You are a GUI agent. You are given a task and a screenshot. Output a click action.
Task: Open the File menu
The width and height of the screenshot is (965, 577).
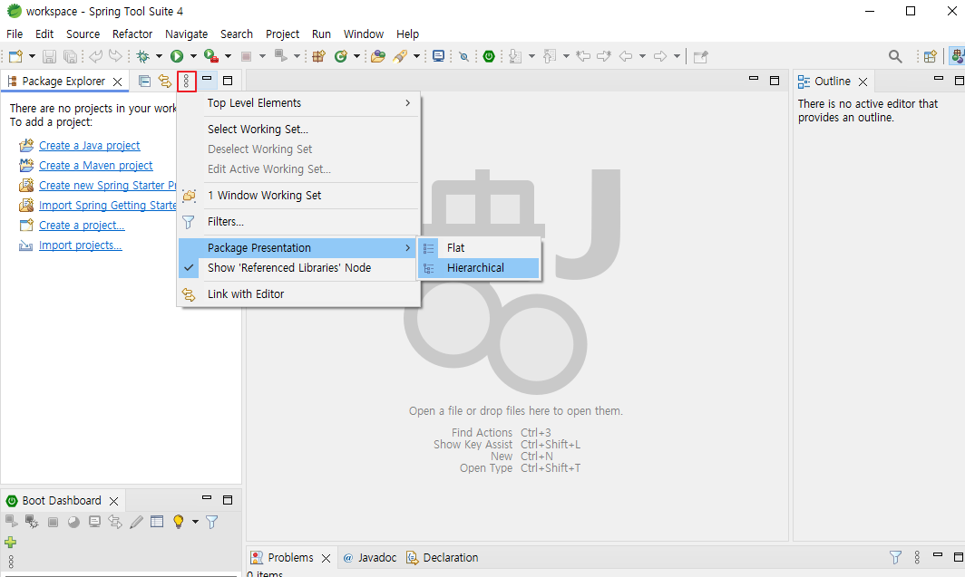click(x=15, y=34)
